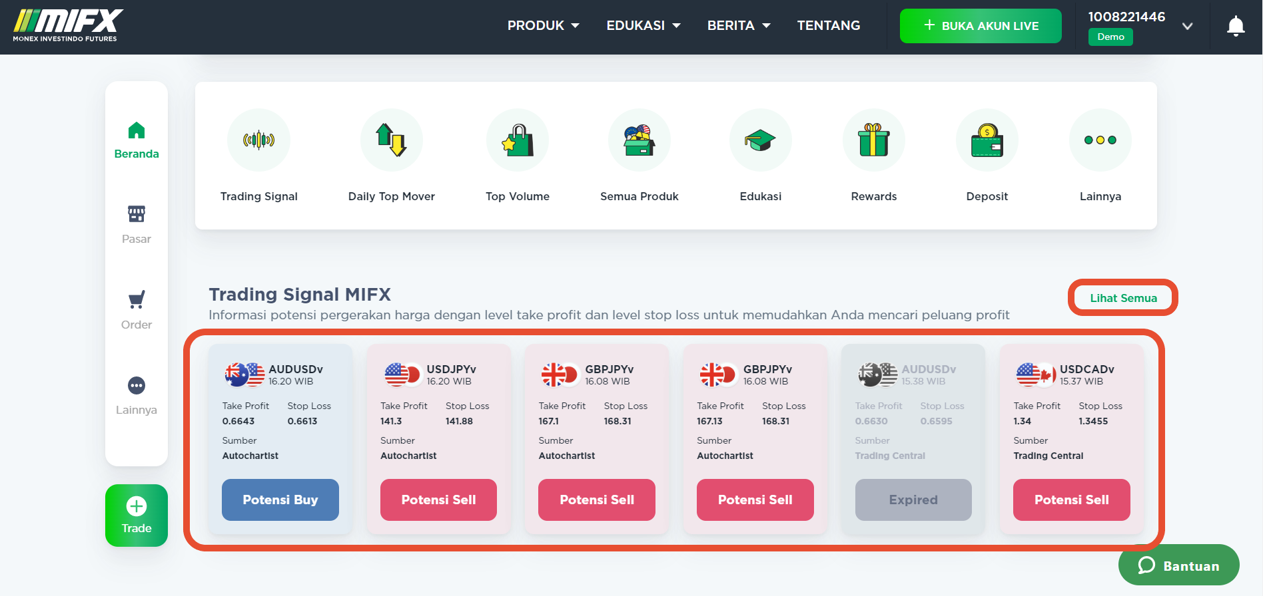Open the Pasar market sidebar icon
The width and height of the screenshot is (1263, 596).
point(137,214)
